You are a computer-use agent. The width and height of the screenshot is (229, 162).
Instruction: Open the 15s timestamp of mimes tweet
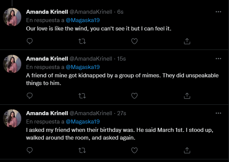[121, 59]
